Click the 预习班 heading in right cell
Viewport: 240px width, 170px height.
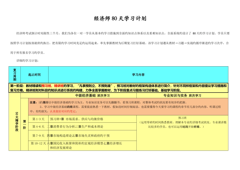point(182,118)
